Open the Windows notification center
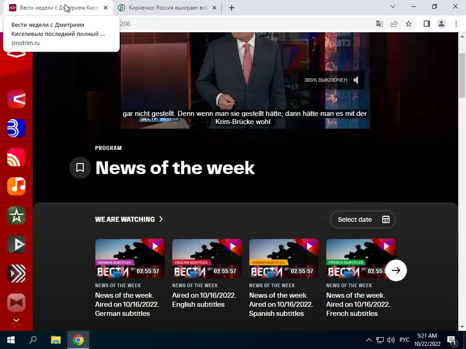Screen dimensions: 466x349 click(x=451, y=340)
